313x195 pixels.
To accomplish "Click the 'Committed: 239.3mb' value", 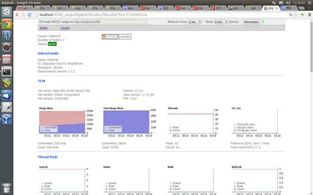I will [52, 143].
